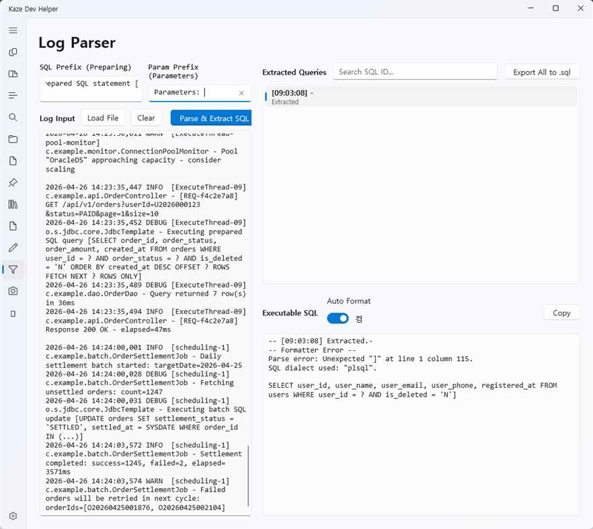Screen dimensions: 593x529
Task: Clear the Param Prefix field with X
Action: [x=241, y=93]
